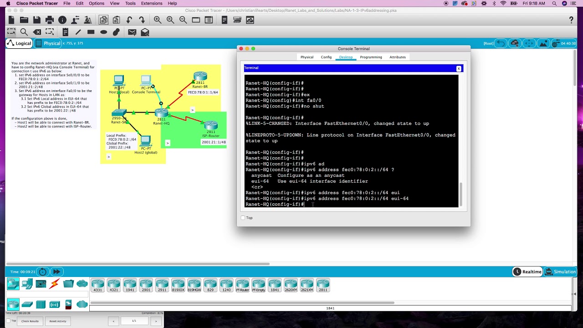Zoom in on the workspace
583x328 pixels.
pyautogui.click(x=158, y=20)
